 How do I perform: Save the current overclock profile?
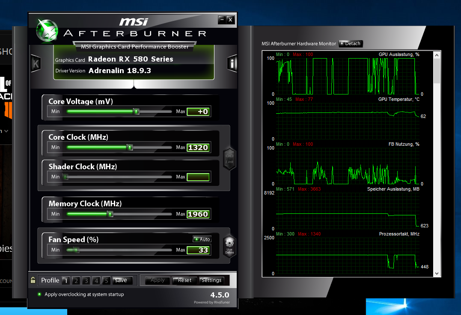(122, 280)
